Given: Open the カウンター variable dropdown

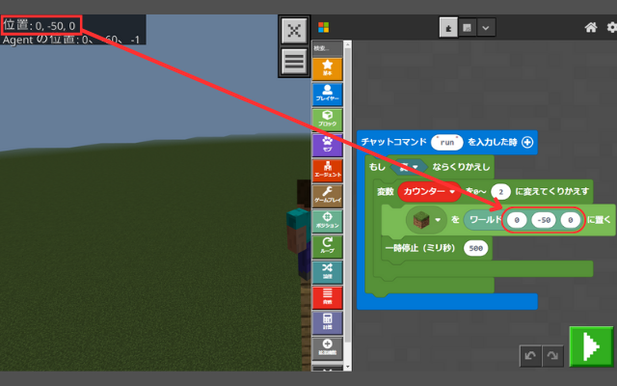Looking at the screenshot, I should tap(429, 192).
